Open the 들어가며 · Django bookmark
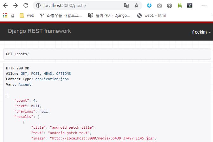This screenshot has height=142, width=213. (109, 16)
